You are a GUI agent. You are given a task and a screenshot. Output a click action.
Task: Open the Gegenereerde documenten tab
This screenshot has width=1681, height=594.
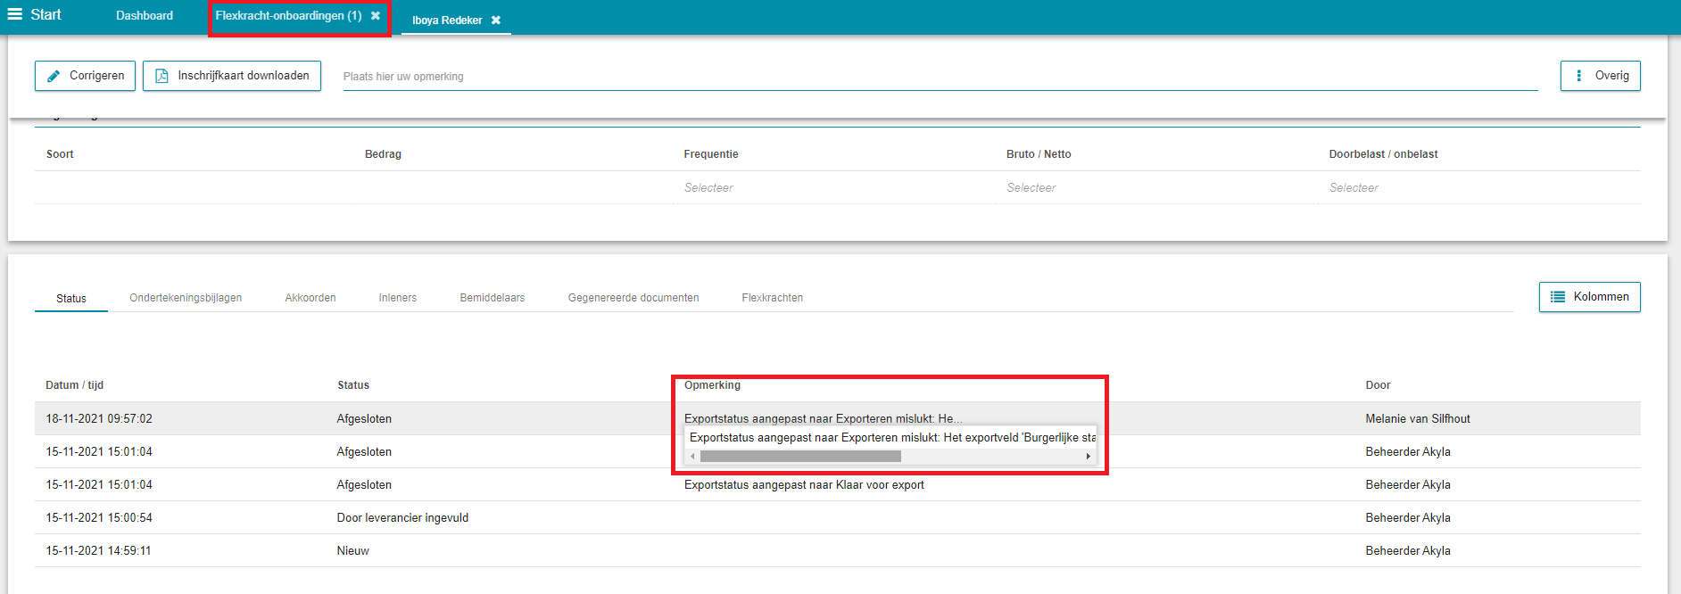coord(633,298)
